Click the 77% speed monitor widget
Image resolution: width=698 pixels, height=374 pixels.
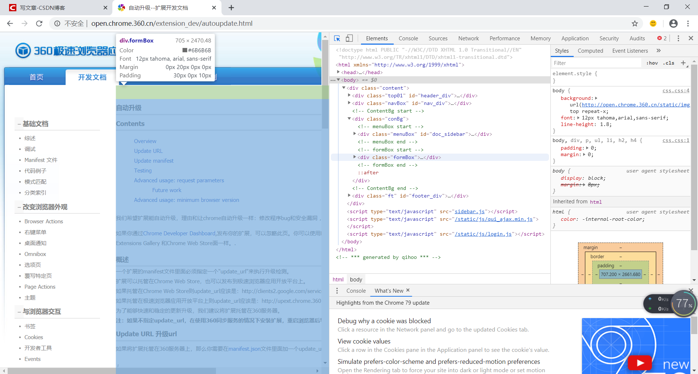click(x=684, y=303)
